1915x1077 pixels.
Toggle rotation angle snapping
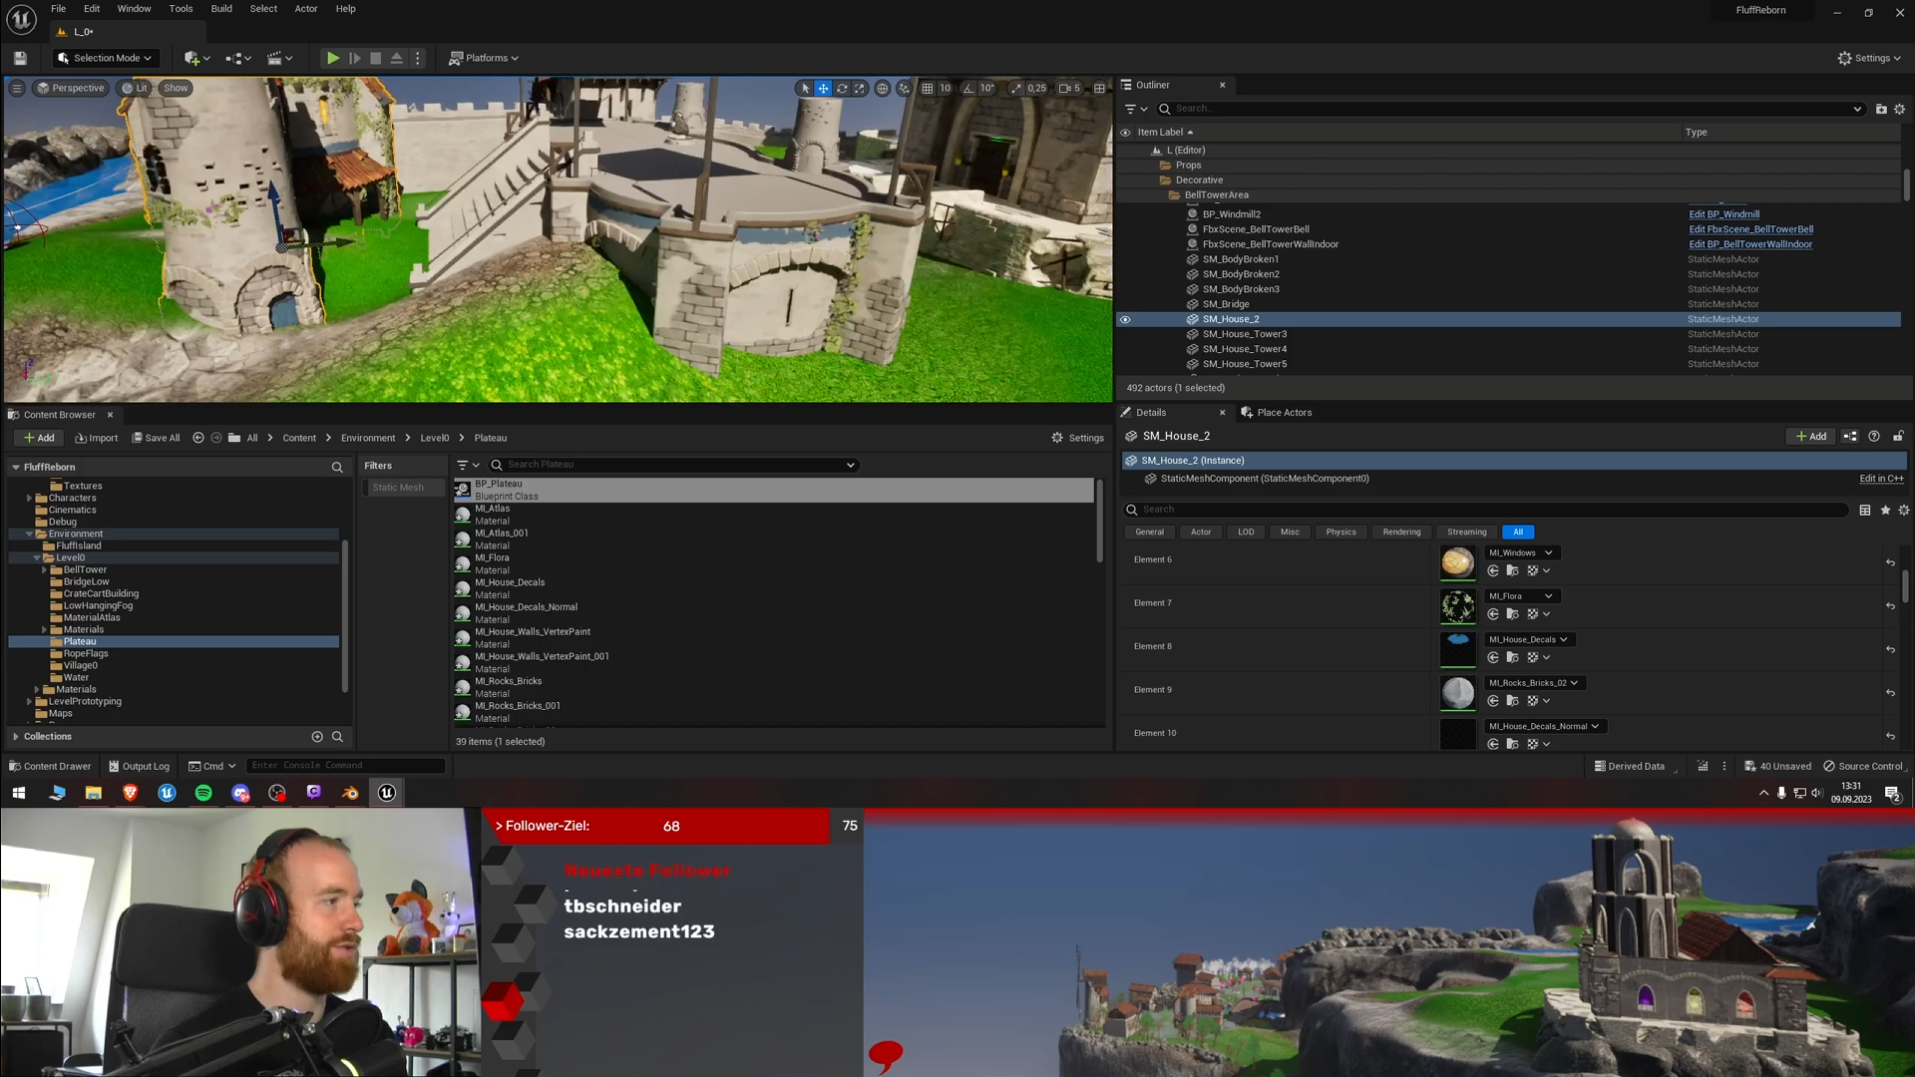tap(967, 88)
